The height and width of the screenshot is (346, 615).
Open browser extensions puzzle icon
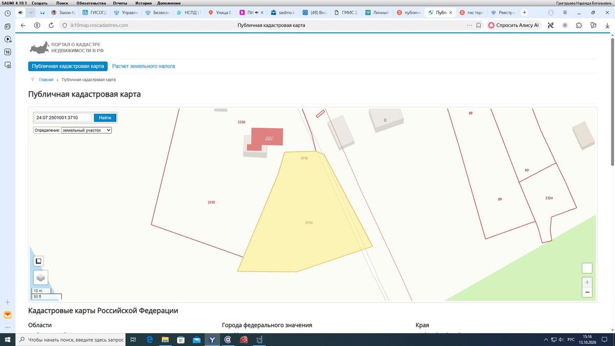tap(579, 25)
